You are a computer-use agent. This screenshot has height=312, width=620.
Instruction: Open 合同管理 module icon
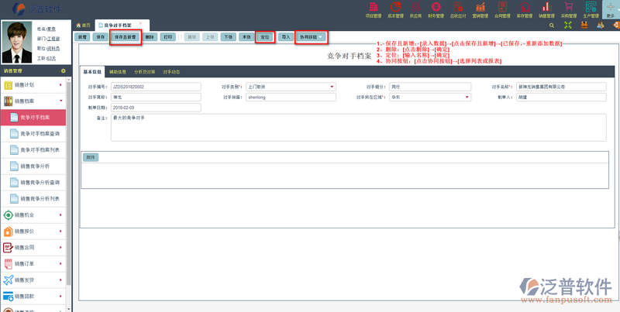(502, 7)
